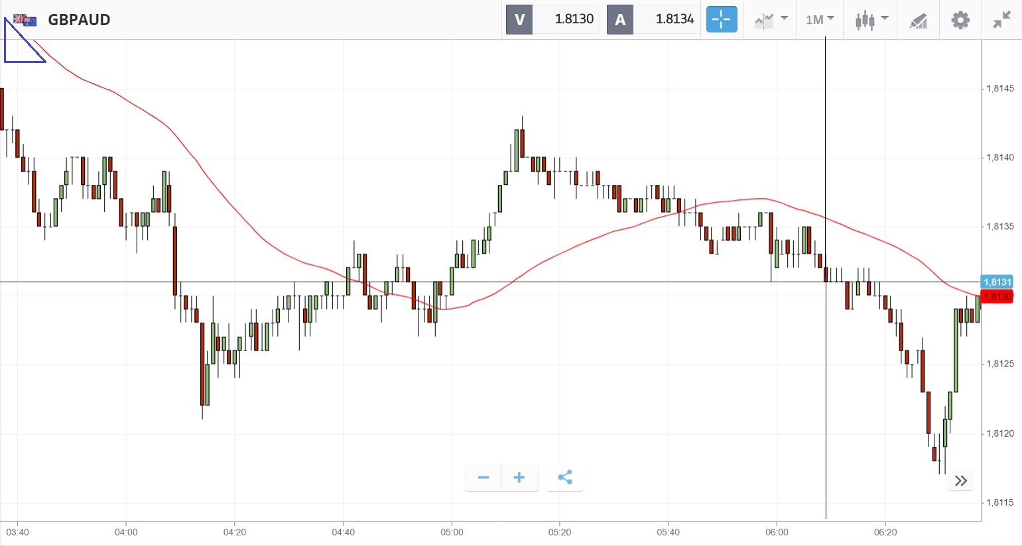Open chart settings gear
The width and height of the screenshot is (1022, 546).
point(960,20)
